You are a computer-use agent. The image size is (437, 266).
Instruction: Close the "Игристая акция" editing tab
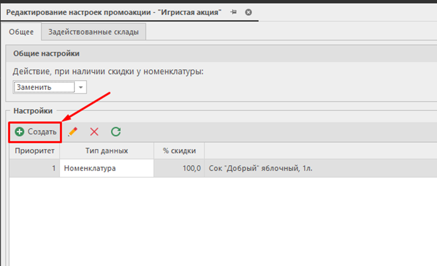[x=249, y=12]
